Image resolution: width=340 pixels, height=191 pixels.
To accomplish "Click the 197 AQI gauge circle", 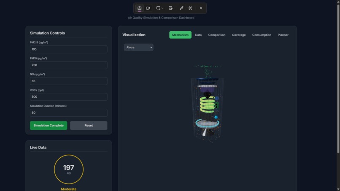I will [69, 169].
